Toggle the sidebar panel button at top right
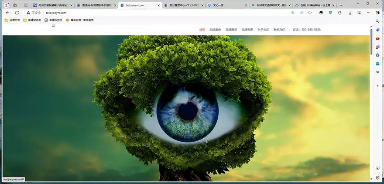 [x=377, y=13]
